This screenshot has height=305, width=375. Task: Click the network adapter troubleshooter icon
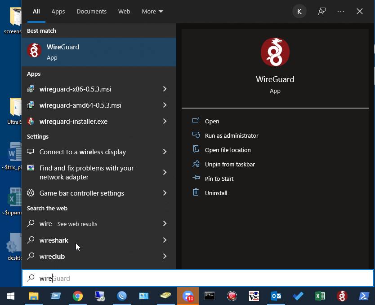[x=31, y=168]
